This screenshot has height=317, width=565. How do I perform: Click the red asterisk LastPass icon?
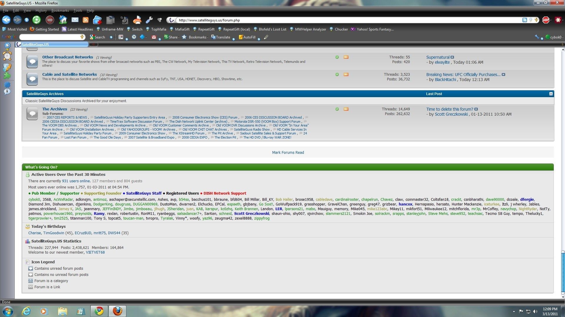tap(558, 20)
